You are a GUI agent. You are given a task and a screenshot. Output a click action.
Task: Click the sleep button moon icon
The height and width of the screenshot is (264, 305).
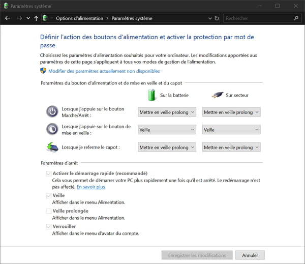pyautogui.click(x=52, y=129)
